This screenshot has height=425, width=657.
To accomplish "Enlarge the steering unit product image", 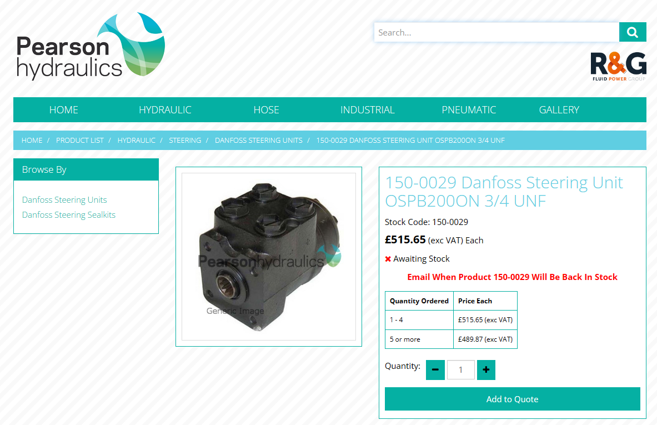I will click(269, 257).
